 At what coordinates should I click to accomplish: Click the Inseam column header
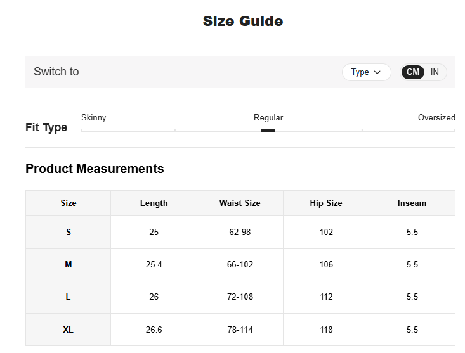coord(412,203)
